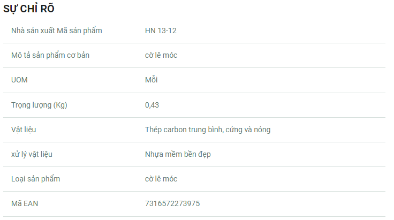Select the "Nhựa mềm bền đẹp" value
Screen dimensions: 394x220
(178, 154)
